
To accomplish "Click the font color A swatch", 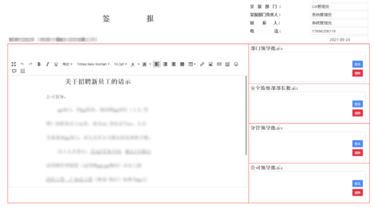I will click(133, 64).
